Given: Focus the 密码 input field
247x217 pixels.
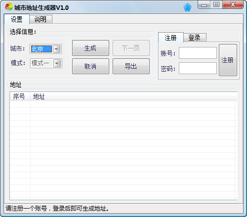Looking at the screenshot, I should click(198, 68).
